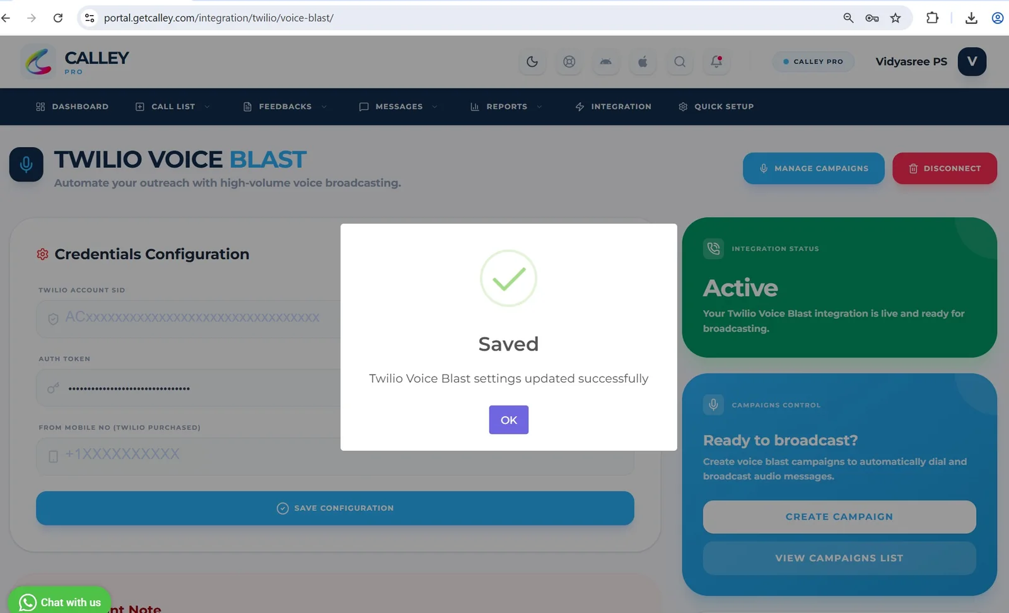Image resolution: width=1009 pixels, height=613 pixels.
Task: Open the Dashboard menu item
Action: [72, 107]
